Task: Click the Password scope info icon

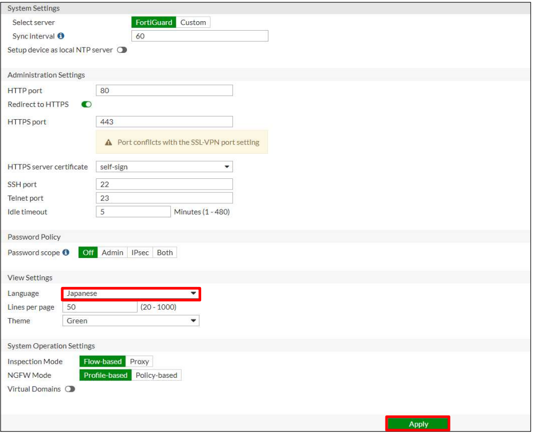Action: click(66, 252)
